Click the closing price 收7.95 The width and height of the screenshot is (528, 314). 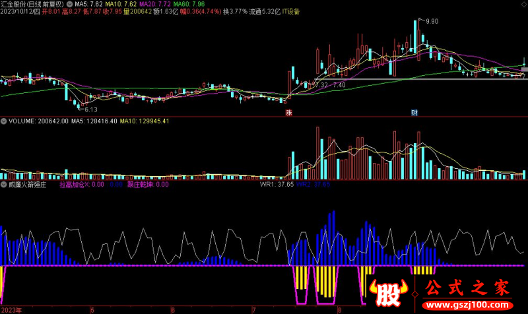point(112,11)
